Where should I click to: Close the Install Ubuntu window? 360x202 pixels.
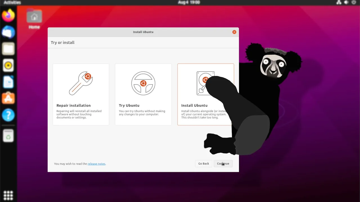click(x=234, y=32)
